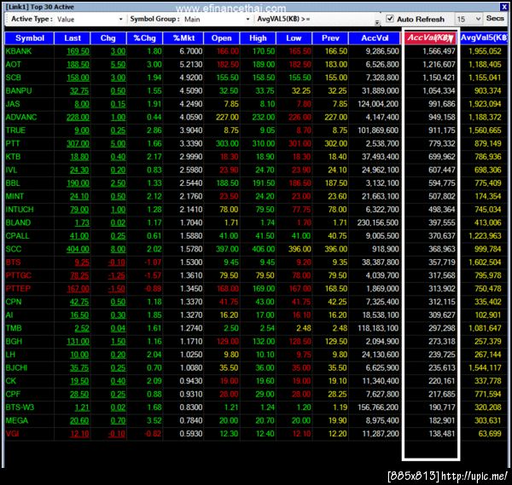Select the PTTGC symbol

click(x=18, y=275)
